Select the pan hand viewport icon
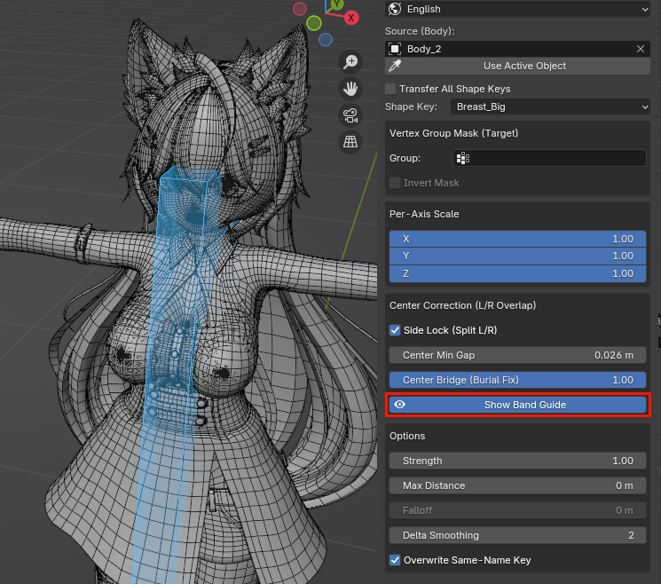Screen dimensions: 661x584 [x=350, y=89]
